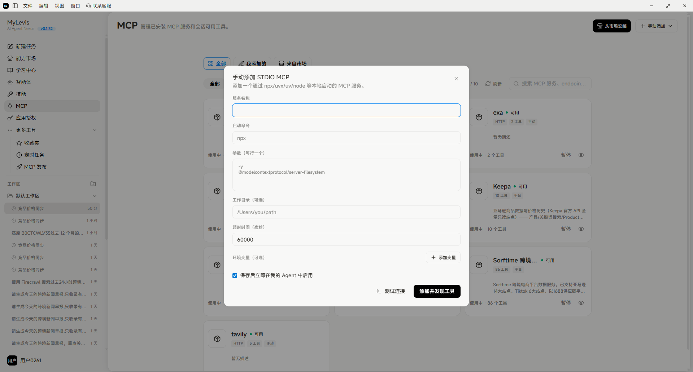Toggle visibility eye on exa card
This screenshot has height=372, width=693.
(581, 155)
